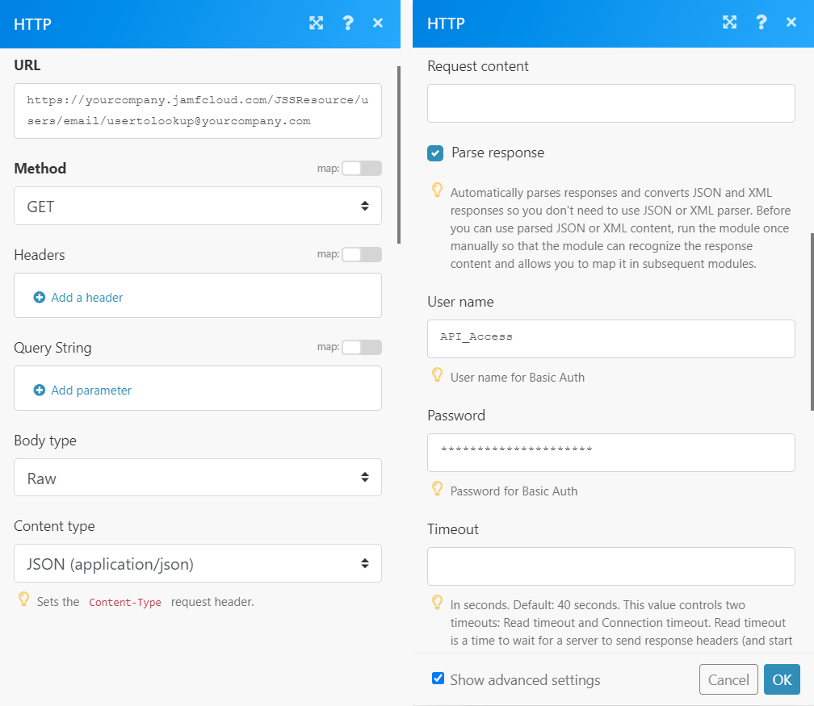Expand the right HTTP panel to fullscreen
Image resolution: width=814 pixels, height=706 pixels.
[x=729, y=22]
